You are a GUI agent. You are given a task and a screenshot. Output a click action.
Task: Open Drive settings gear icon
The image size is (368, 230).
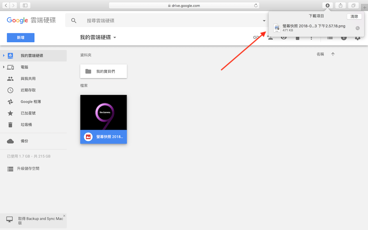(x=357, y=38)
